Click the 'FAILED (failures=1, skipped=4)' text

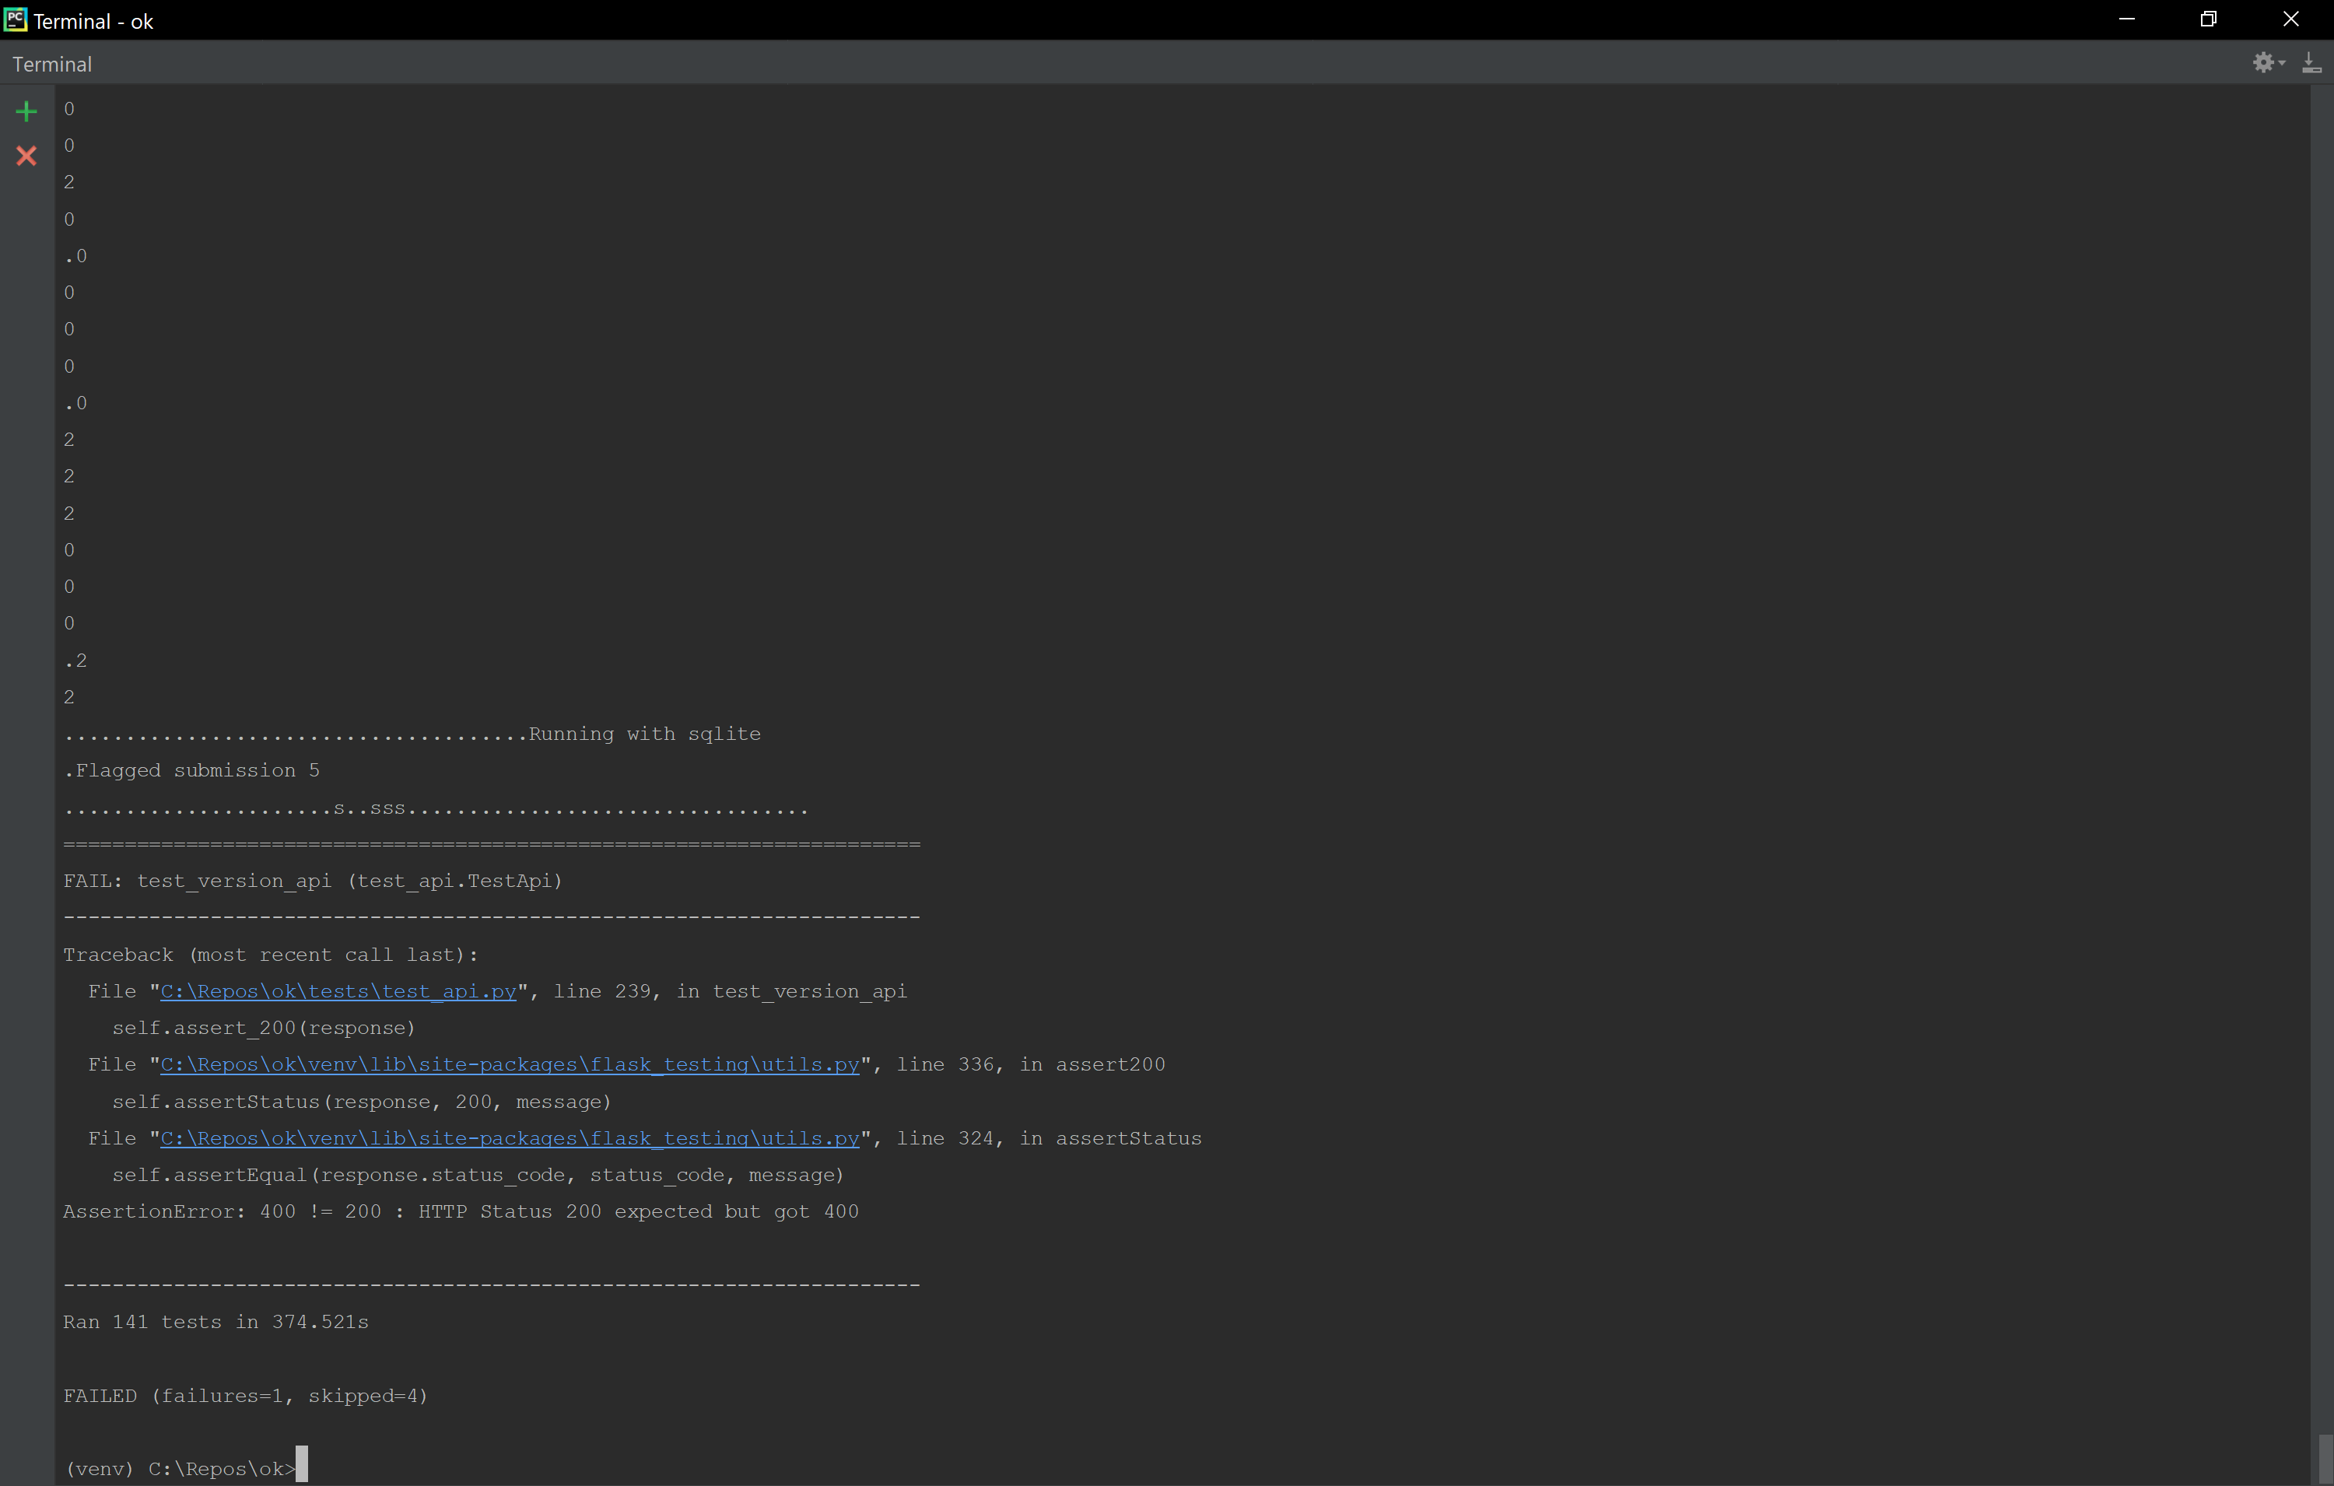(245, 1395)
